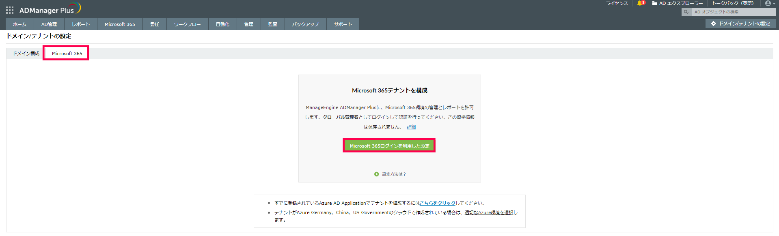Open the apps grid launcher icon
This screenshot has height=236, width=779.
pos(10,10)
